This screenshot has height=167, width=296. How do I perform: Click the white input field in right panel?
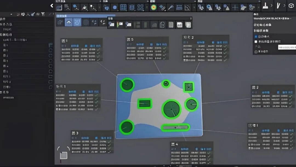287,47
